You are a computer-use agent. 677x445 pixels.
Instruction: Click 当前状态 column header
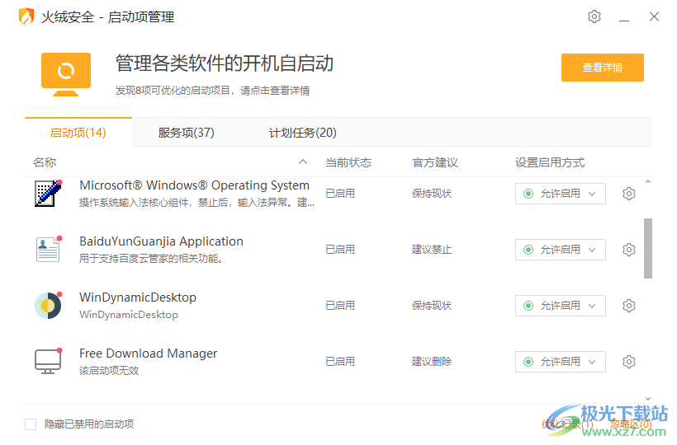[348, 162]
